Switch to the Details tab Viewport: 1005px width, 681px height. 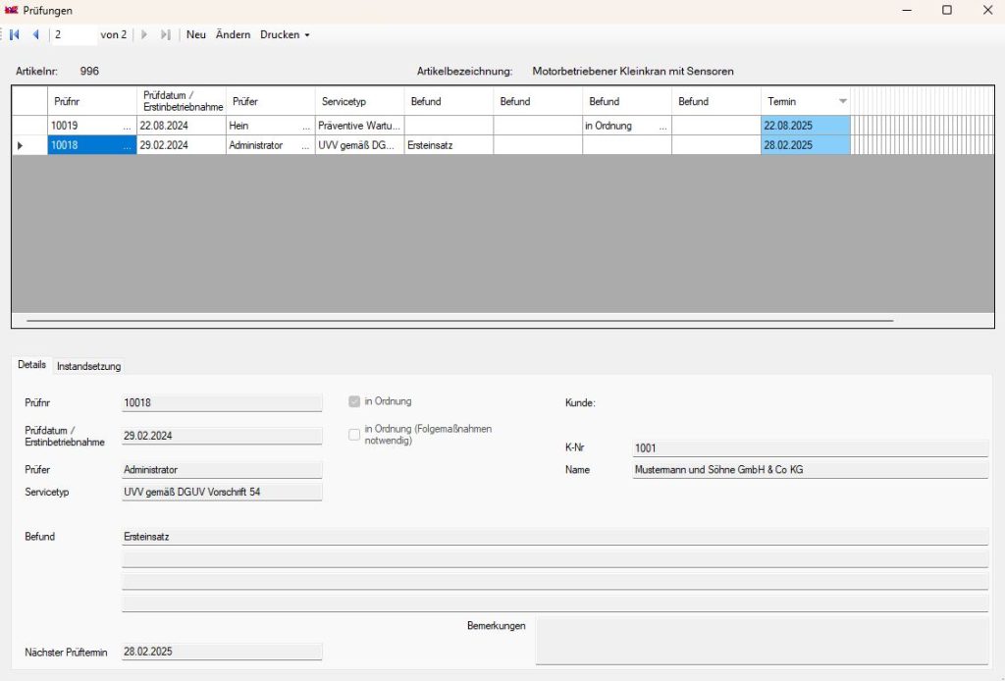[x=32, y=364]
